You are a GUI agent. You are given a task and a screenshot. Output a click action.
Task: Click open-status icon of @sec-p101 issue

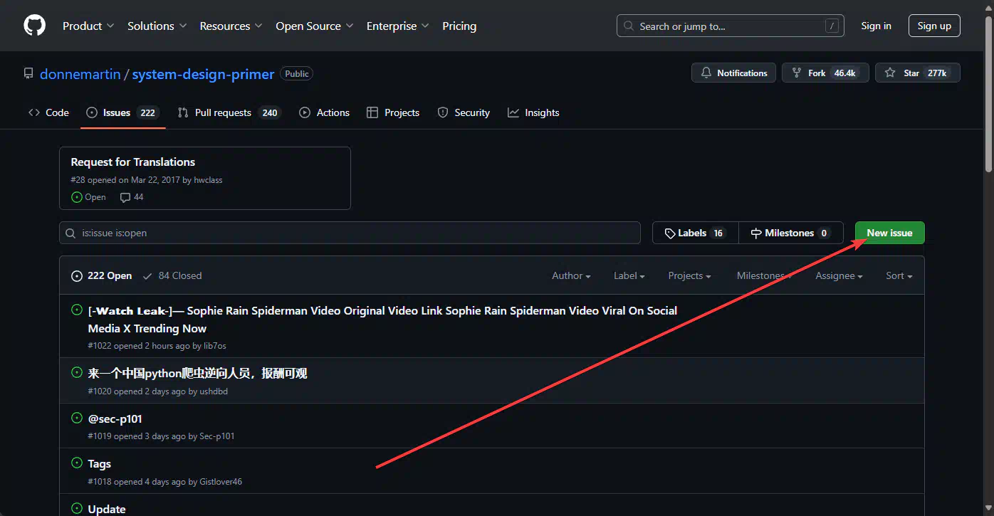point(77,418)
